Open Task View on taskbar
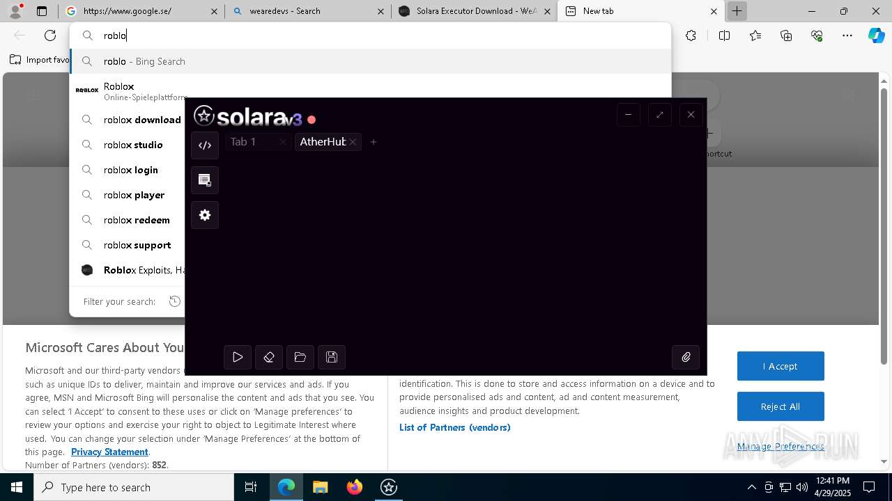The image size is (892, 501). pos(251,487)
